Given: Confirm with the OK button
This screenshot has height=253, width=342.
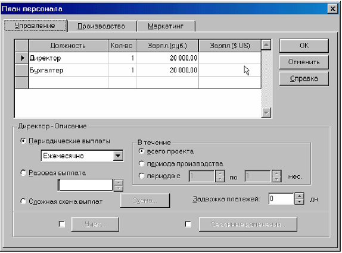Looking at the screenshot, I should (304, 46).
